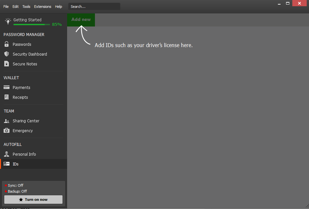Open the Help menu
This screenshot has height=209, width=309.
tap(58, 6)
